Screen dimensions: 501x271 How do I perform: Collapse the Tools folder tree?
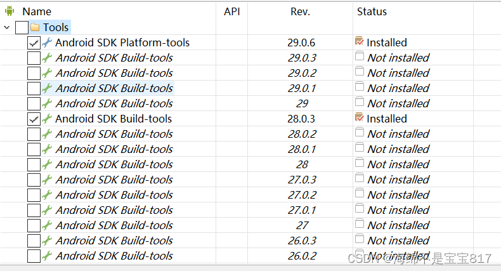(7, 27)
